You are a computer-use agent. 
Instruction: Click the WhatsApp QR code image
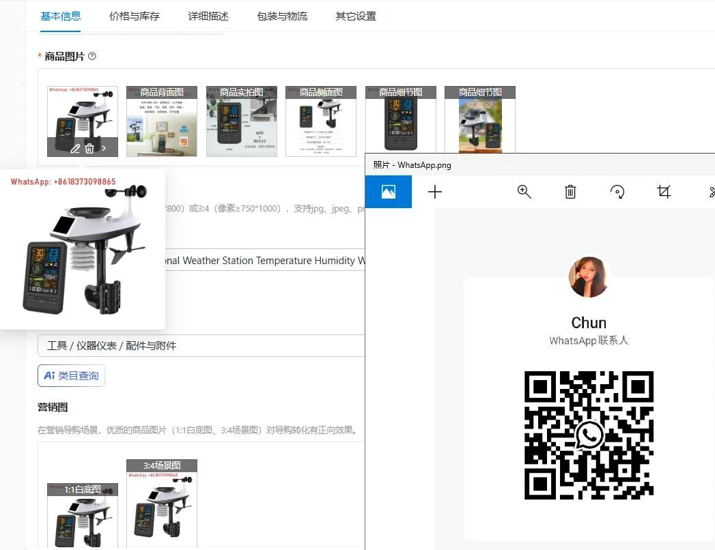click(x=588, y=435)
